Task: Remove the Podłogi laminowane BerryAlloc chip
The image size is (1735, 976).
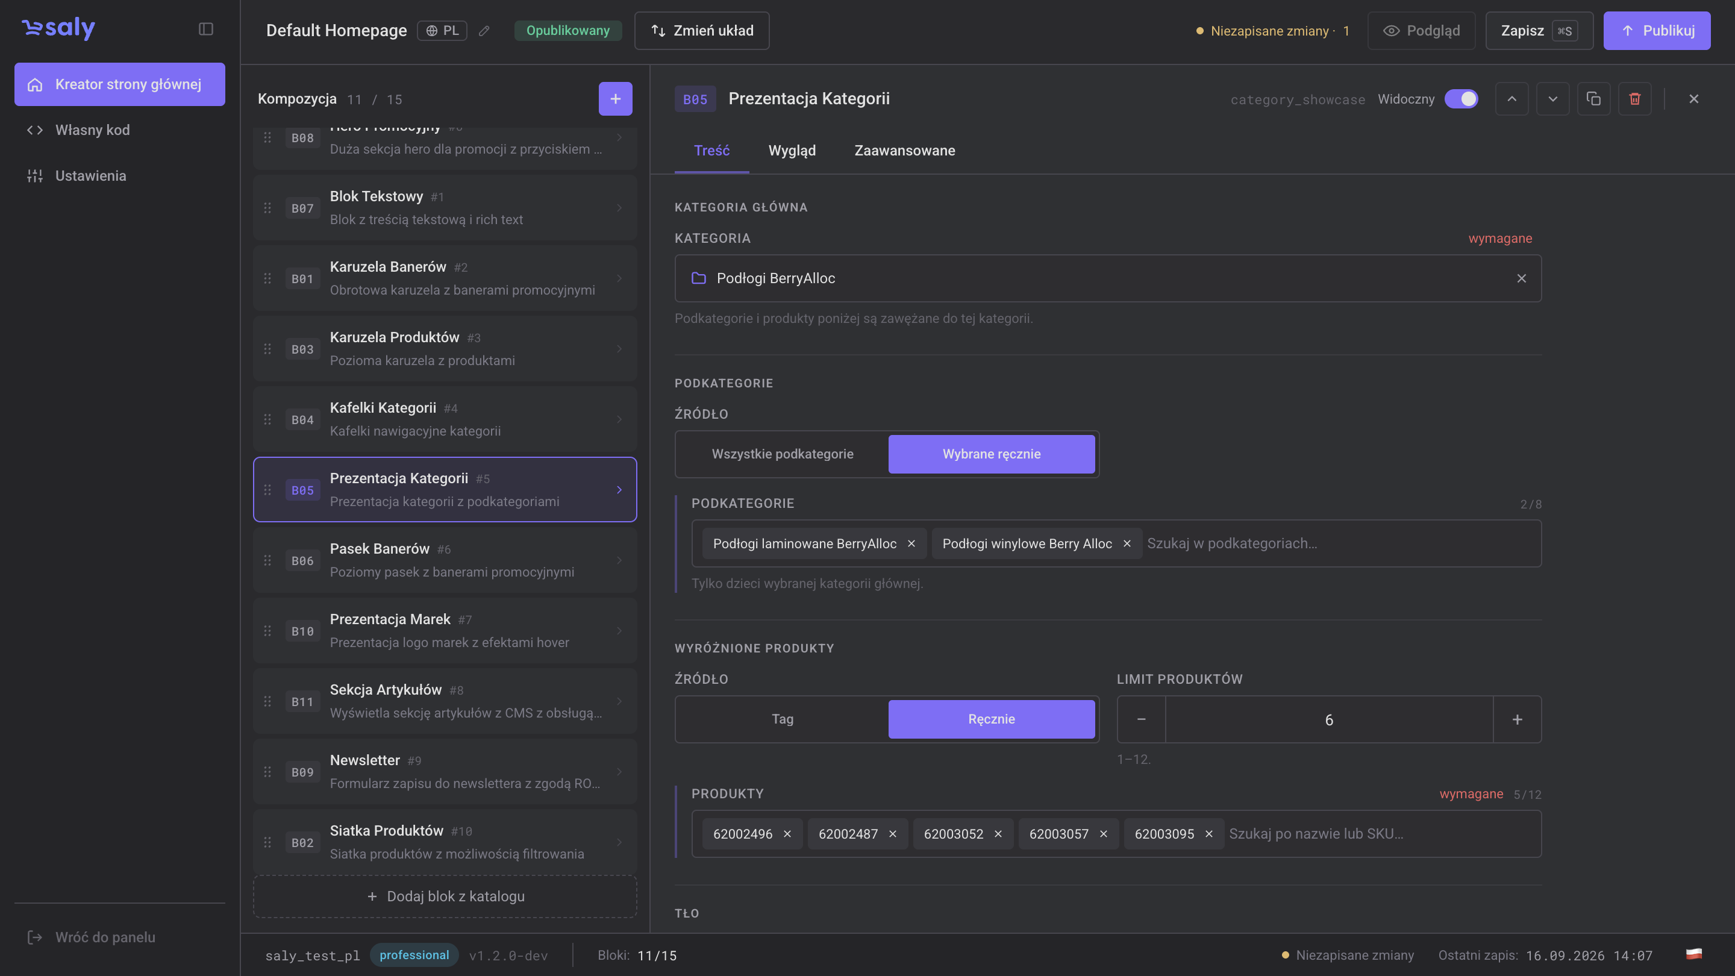Action: 911,543
